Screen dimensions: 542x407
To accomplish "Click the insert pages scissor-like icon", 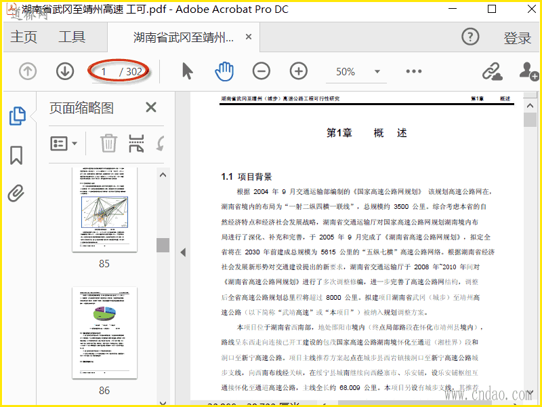I will [136, 143].
